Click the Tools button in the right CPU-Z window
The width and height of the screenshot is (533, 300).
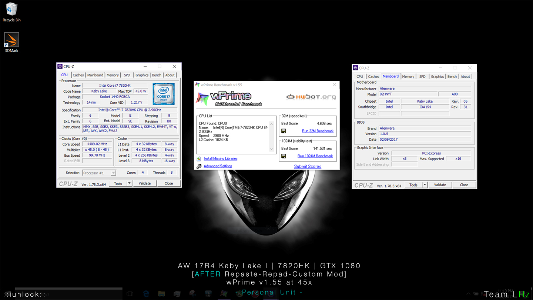click(413, 185)
